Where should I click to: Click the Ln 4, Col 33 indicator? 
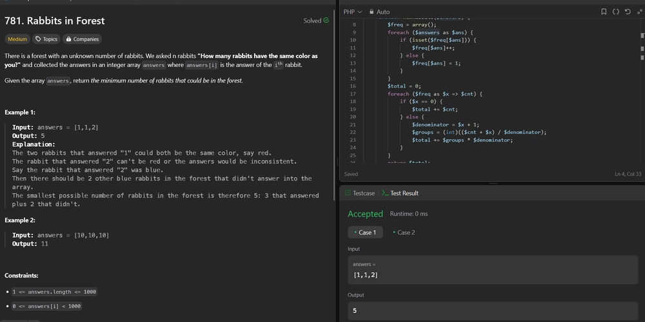click(x=628, y=174)
